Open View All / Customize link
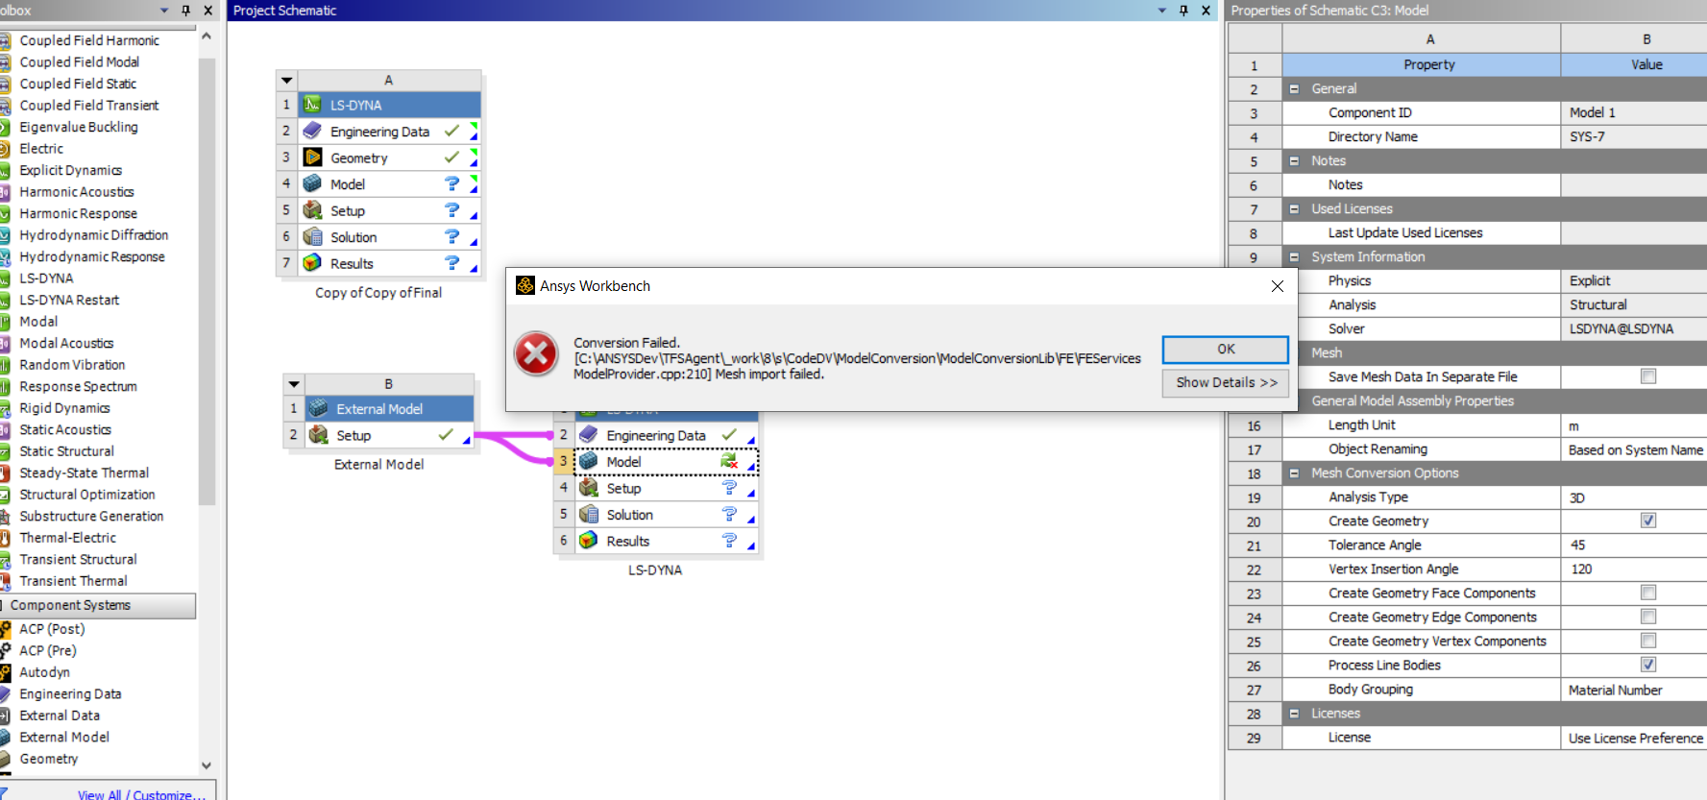 (141, 794)
